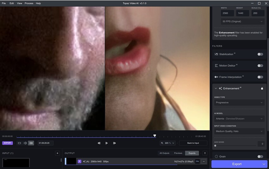Viewport: 269px width, 169px height.
Task: Open the Process menu
Action: point(29,3)
